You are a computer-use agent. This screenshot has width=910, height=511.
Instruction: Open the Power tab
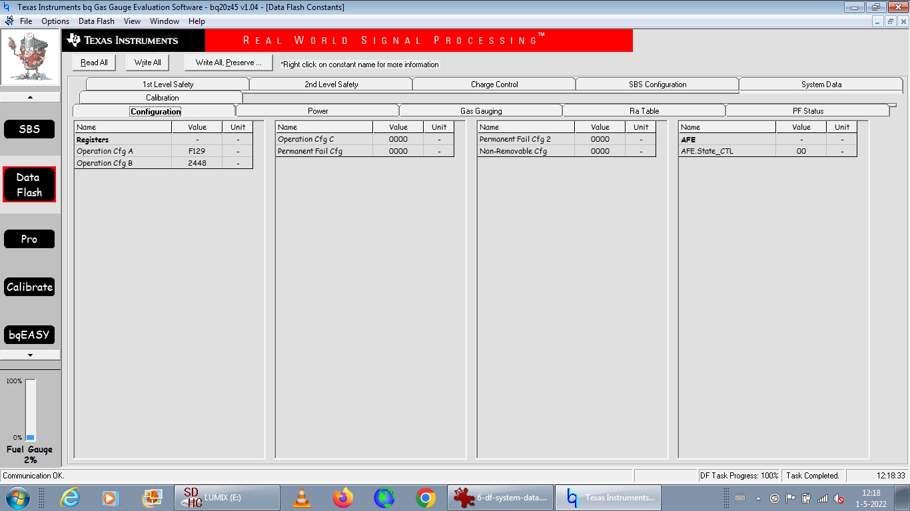318,111
